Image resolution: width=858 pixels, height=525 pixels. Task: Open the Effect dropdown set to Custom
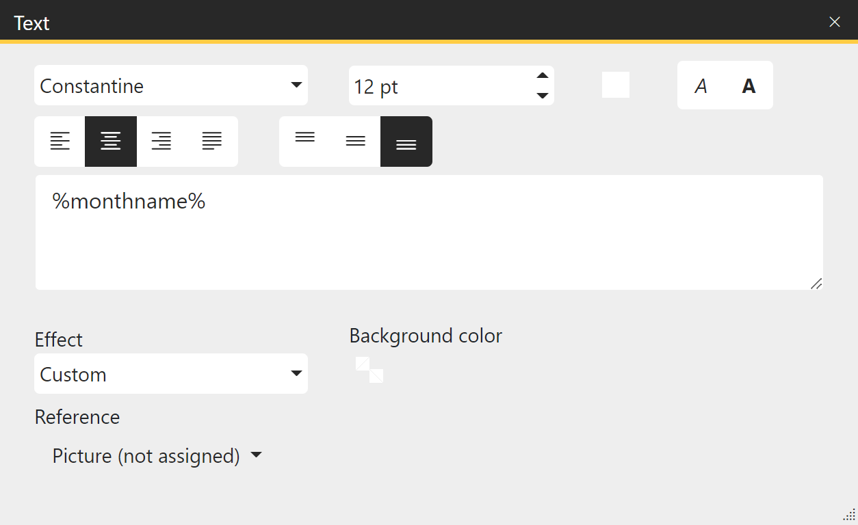[x=171, y=374]
